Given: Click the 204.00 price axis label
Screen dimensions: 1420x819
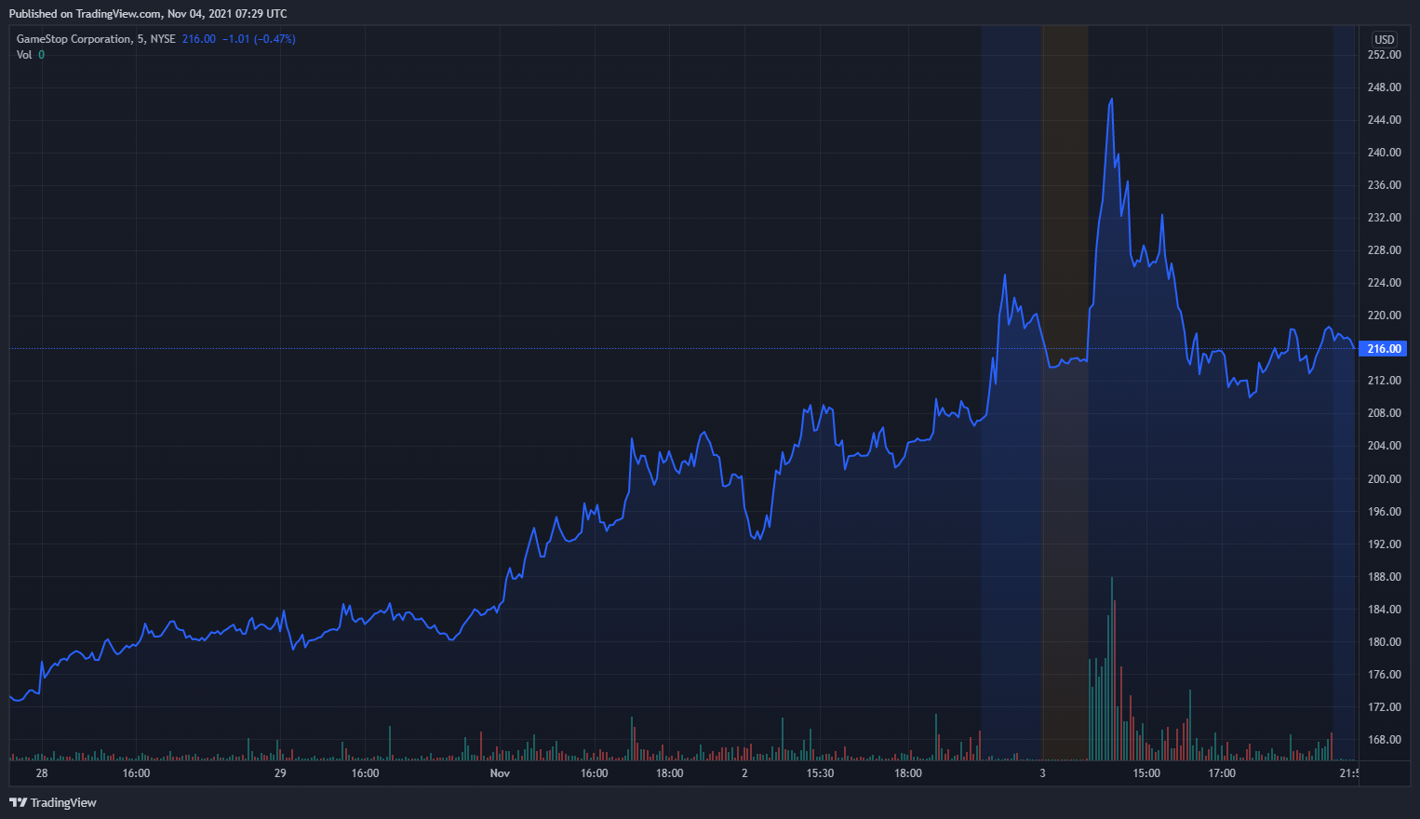Looking at the screenshot, I should click(1384, 446).
